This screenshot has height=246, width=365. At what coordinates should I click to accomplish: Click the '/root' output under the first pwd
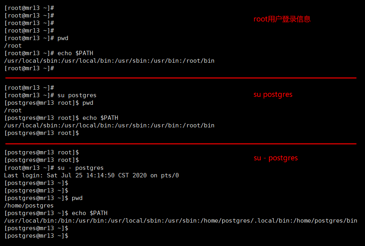point(13,46)
